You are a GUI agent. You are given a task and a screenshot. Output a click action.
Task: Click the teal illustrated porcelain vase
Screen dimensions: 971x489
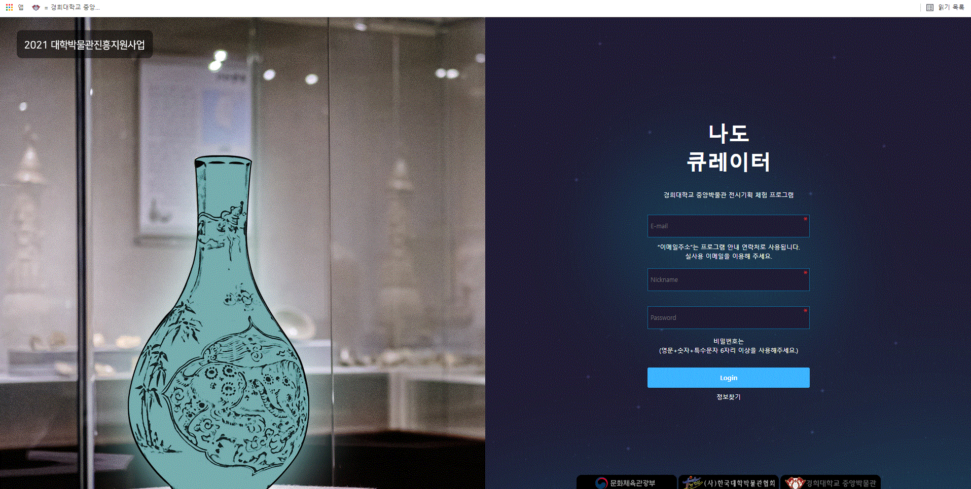point(220,324)
